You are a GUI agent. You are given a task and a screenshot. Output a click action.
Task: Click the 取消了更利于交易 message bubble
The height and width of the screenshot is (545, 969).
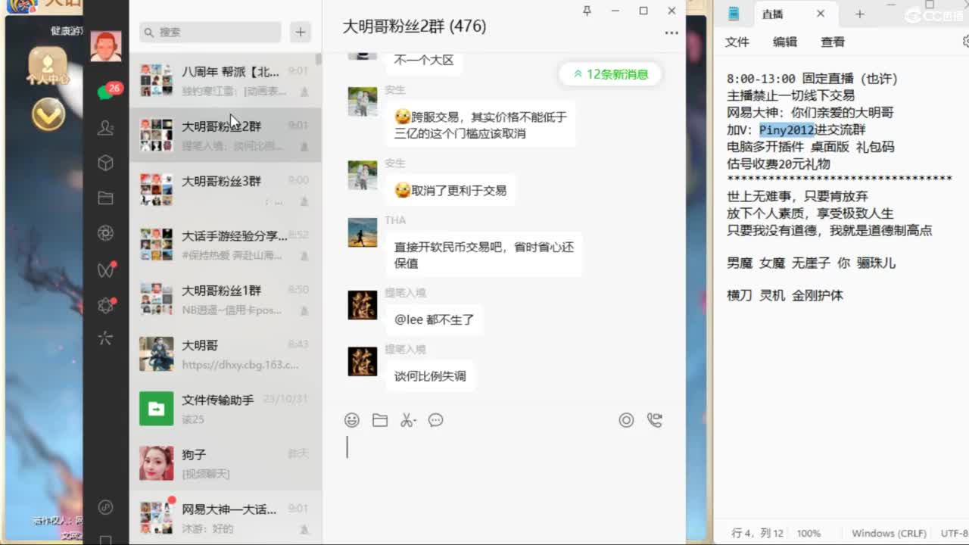click(x=450, y=191)
